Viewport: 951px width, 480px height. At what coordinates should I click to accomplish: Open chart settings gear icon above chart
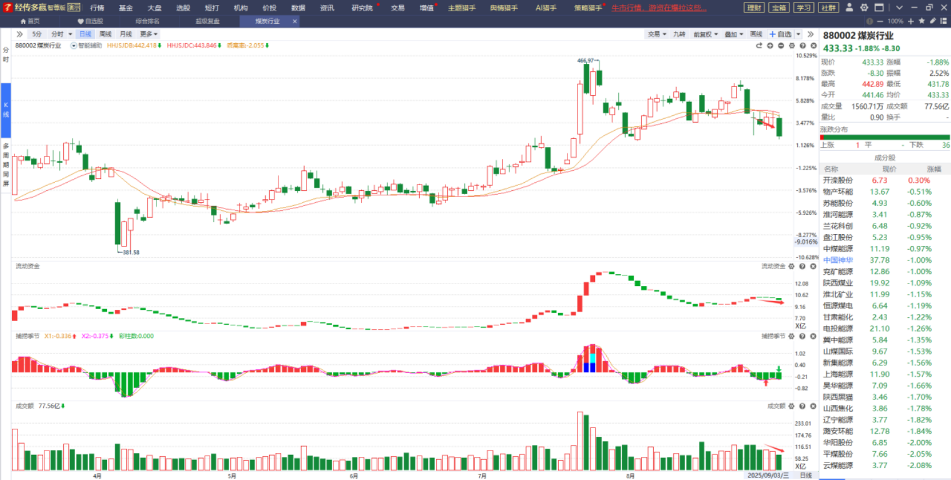pos(791,46)
